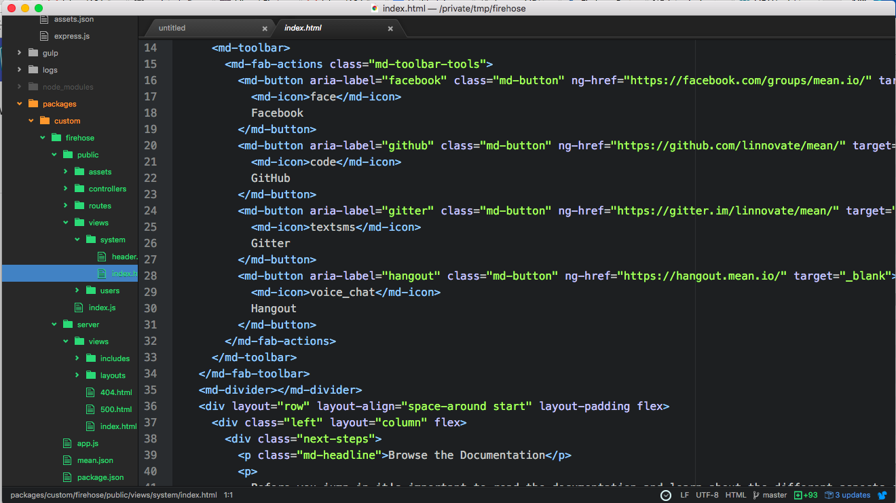This screenshot has height=503, width=896.
Task: Switch to the untitled tab
Action: click(206, 28)
